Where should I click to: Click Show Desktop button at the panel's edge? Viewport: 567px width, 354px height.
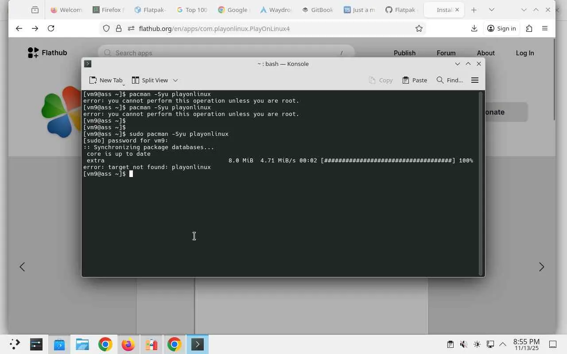[553, 344]
